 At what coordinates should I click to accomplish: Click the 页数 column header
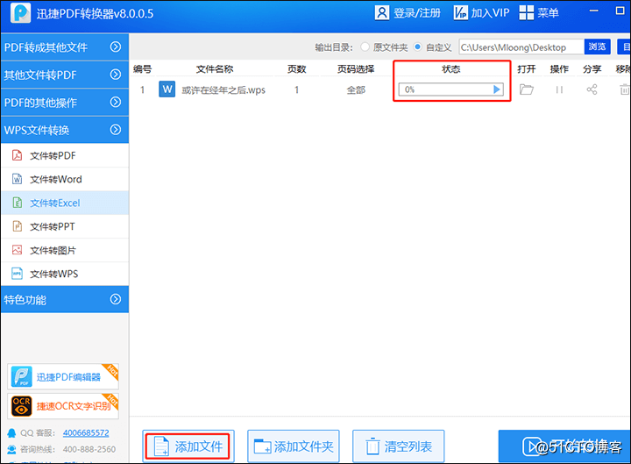pos(296,69)
